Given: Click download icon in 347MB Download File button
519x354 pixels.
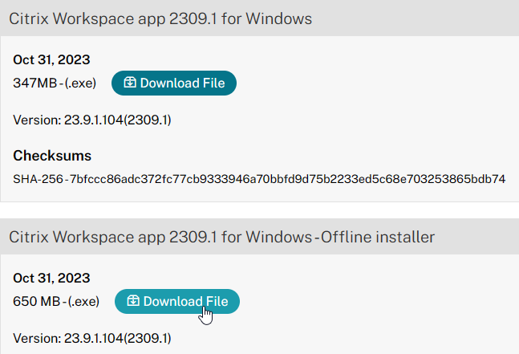Looking at the screenshot, I should click(130, 83).
